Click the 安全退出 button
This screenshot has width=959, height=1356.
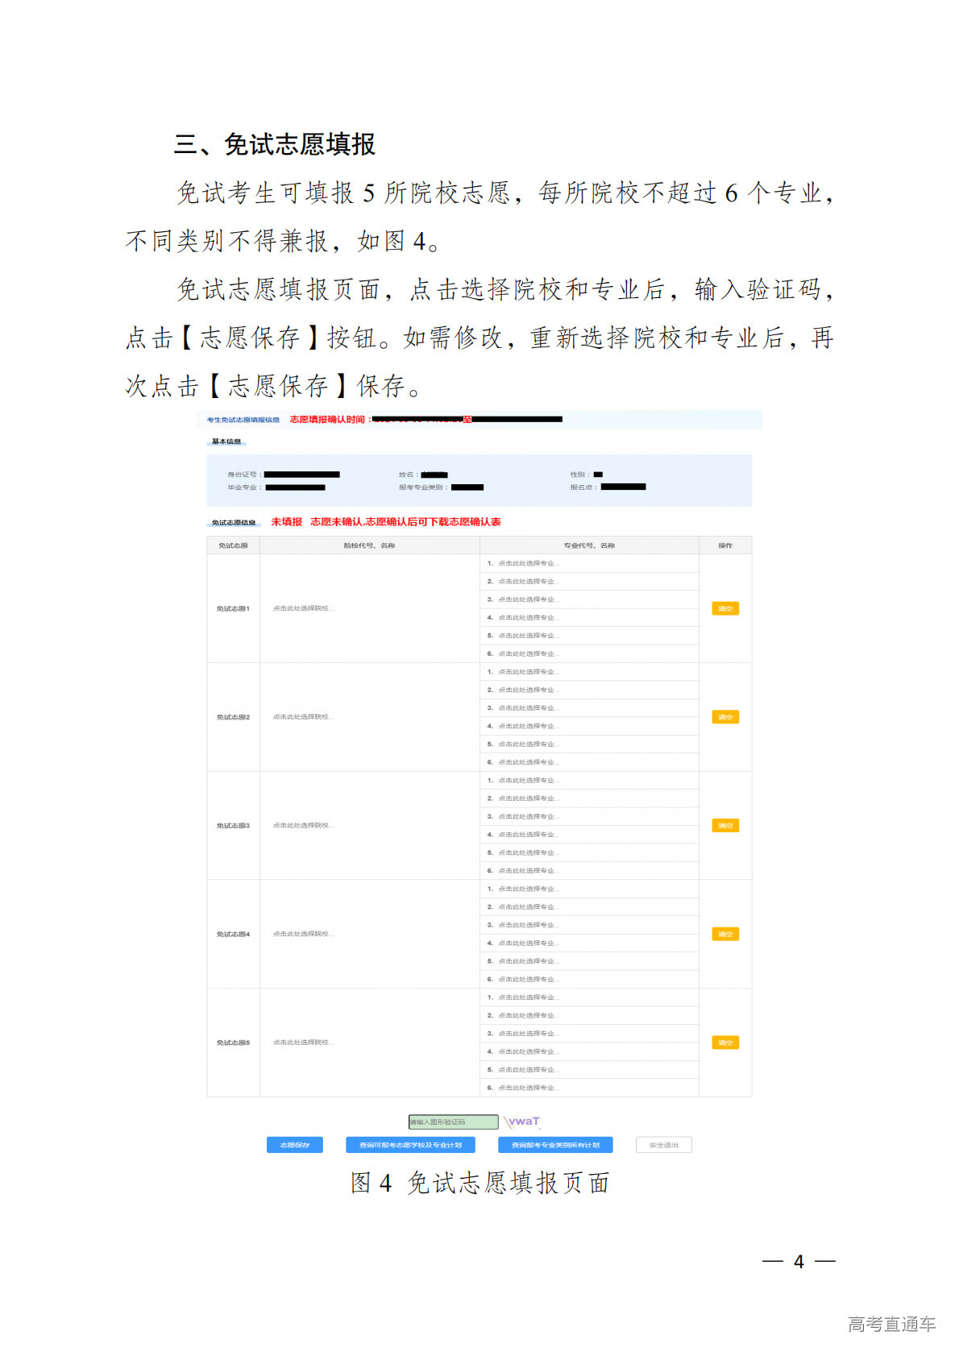coord(663,1145)
